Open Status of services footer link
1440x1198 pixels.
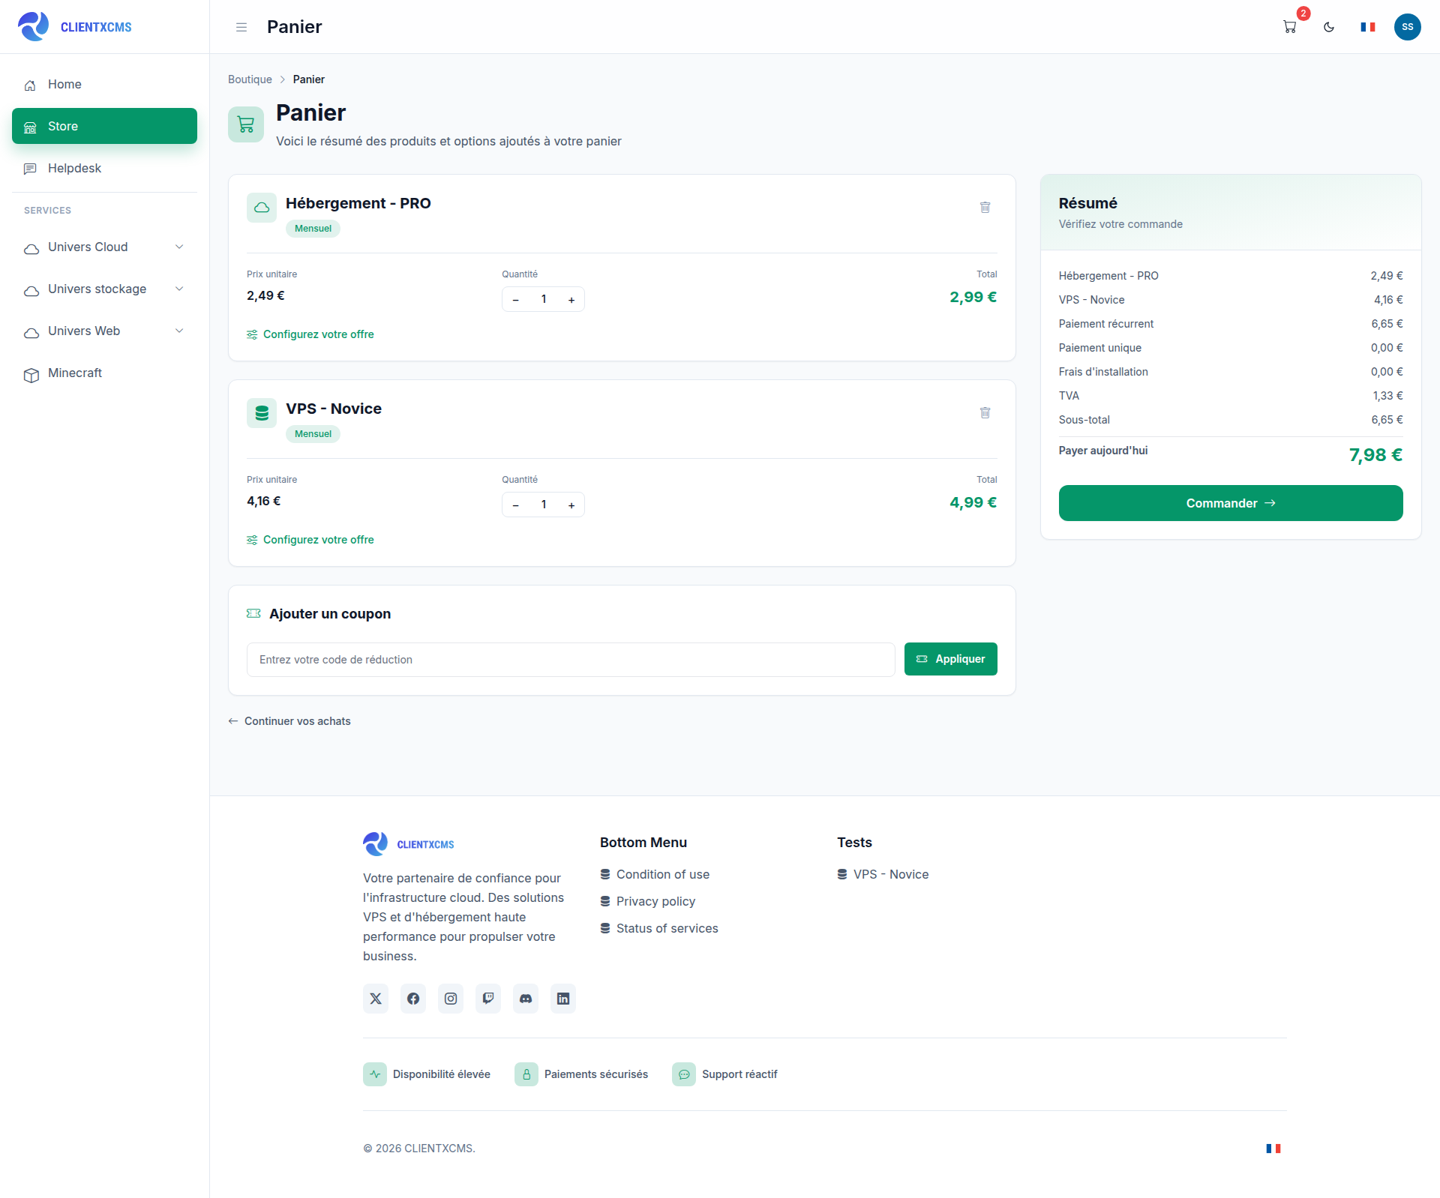pos(659,928)
